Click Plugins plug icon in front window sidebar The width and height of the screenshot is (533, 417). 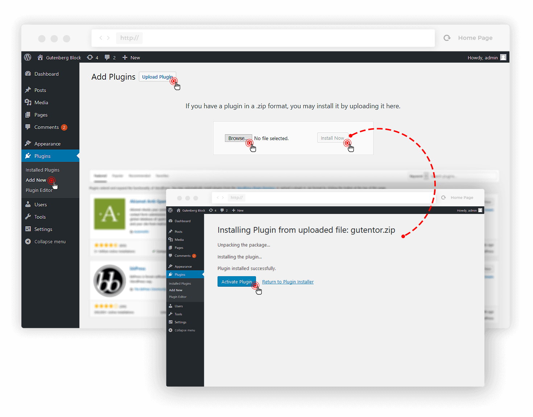click(x=170, y=274)
